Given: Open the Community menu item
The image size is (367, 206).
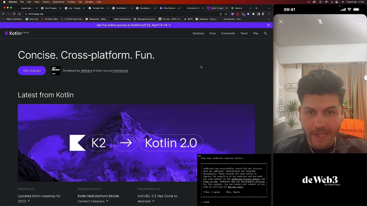Looking at the screenshot, I should click(x=228, y=33).
